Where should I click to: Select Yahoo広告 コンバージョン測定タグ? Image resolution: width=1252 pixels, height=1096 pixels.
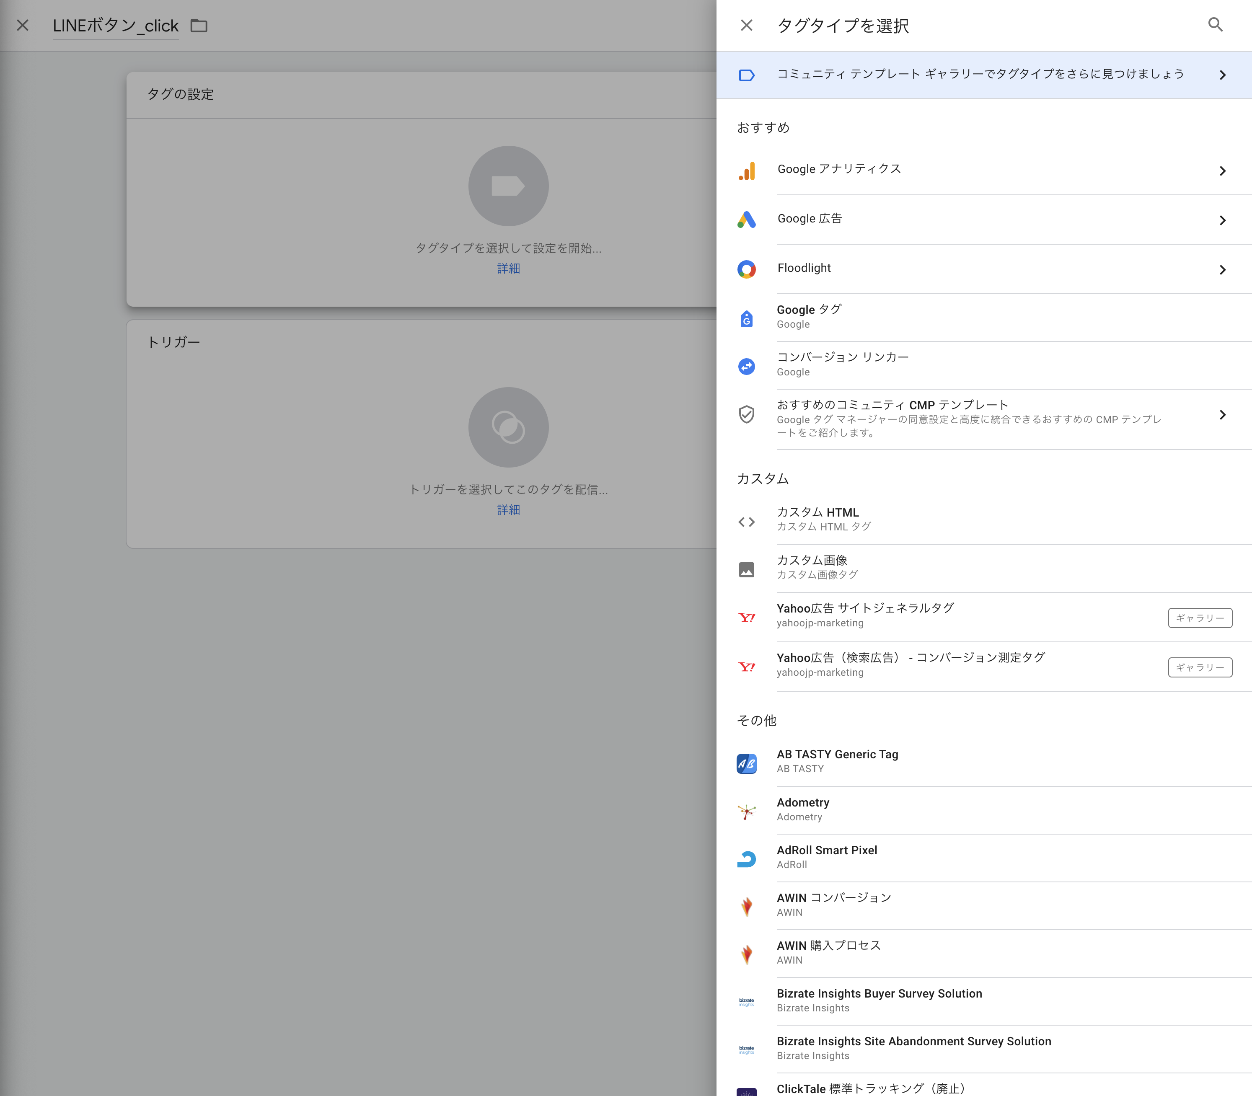click(x=983, y=666)
